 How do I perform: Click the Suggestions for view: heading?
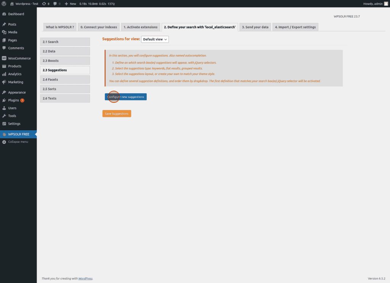121,39
